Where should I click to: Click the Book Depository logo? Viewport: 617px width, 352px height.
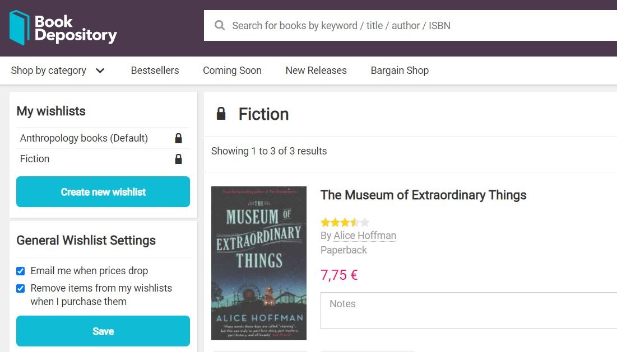tap(62, 26)
